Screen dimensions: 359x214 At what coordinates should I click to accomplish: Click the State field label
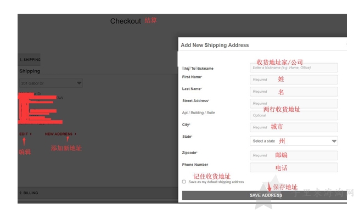187,137
